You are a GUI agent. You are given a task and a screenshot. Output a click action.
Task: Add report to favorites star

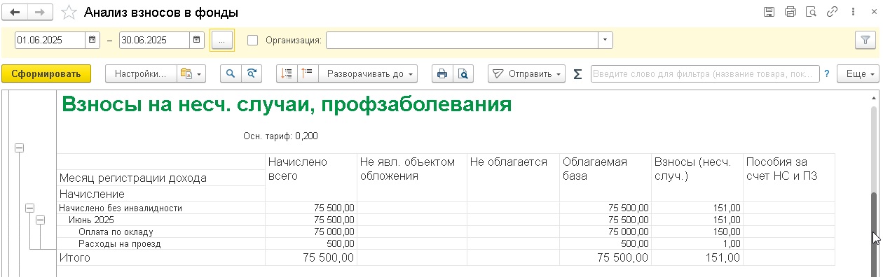pos(68,12)
